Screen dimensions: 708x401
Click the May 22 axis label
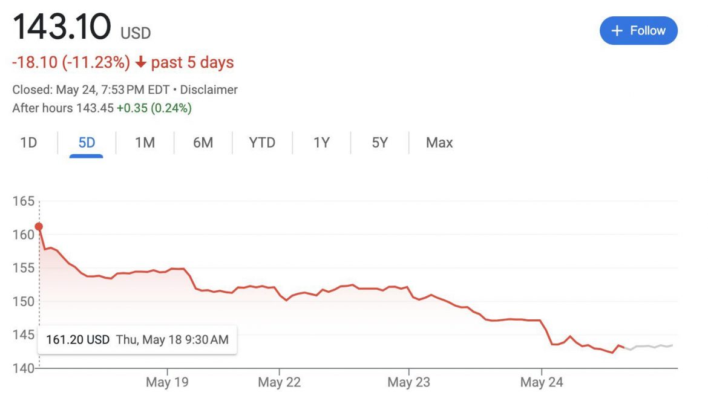[279, 382]
